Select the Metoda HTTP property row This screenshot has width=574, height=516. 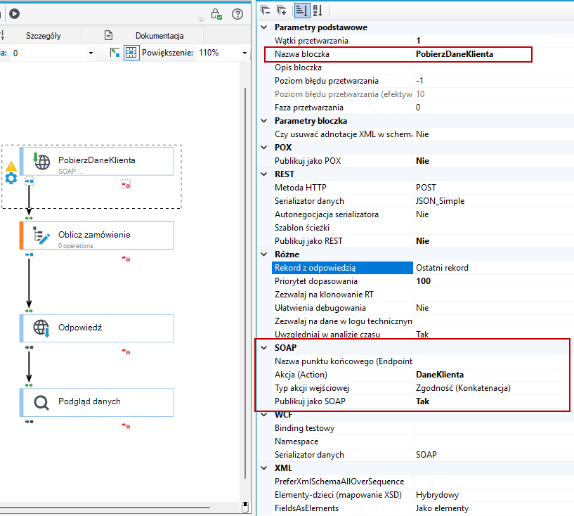[423, 188]
